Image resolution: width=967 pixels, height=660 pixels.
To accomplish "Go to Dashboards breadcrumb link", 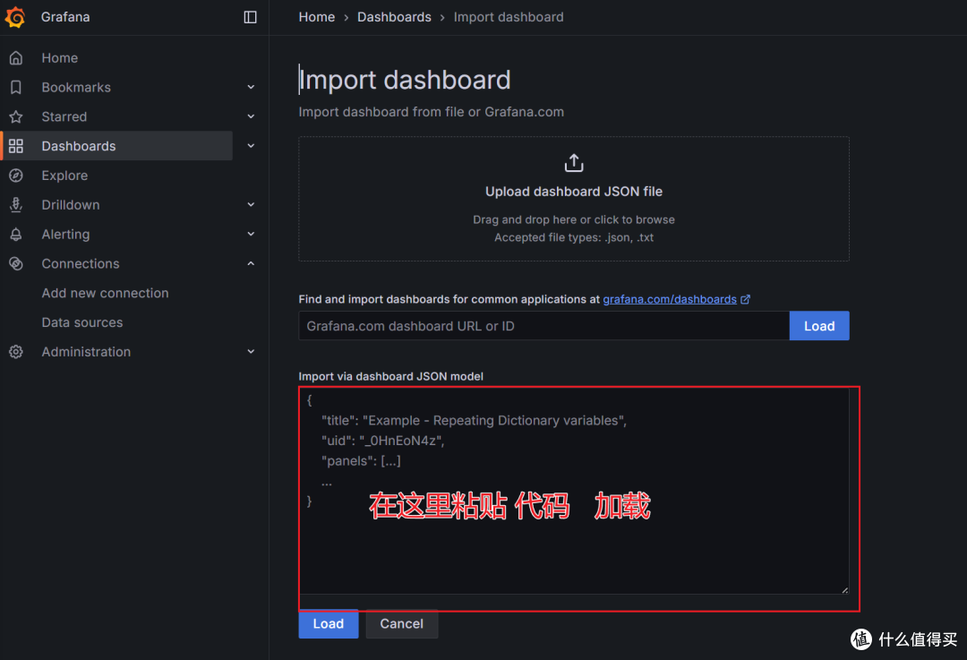I will 394,17.
